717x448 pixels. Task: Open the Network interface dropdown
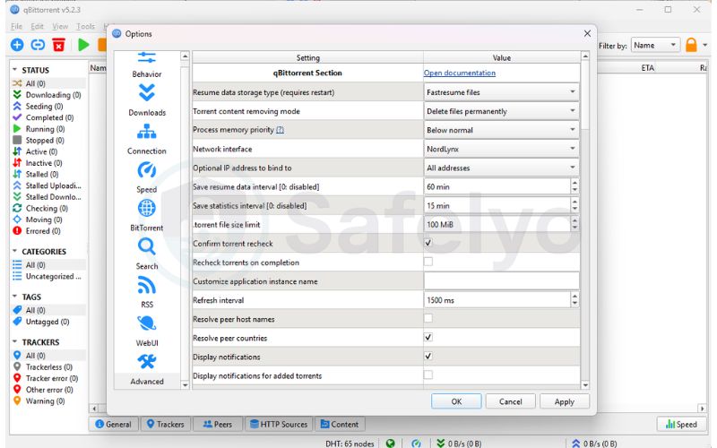coord(502,149)
